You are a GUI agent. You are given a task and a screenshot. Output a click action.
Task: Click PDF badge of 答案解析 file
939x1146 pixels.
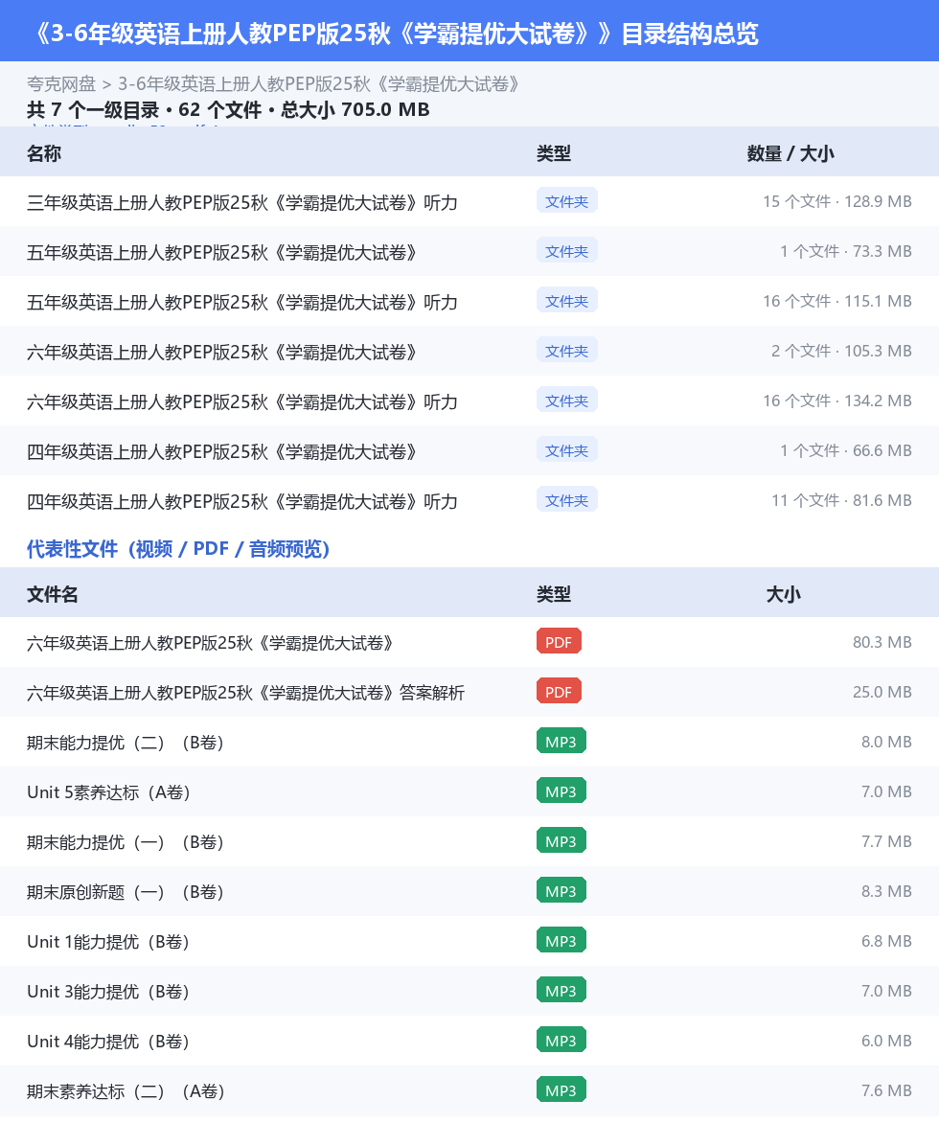click(x=559, y=692)
